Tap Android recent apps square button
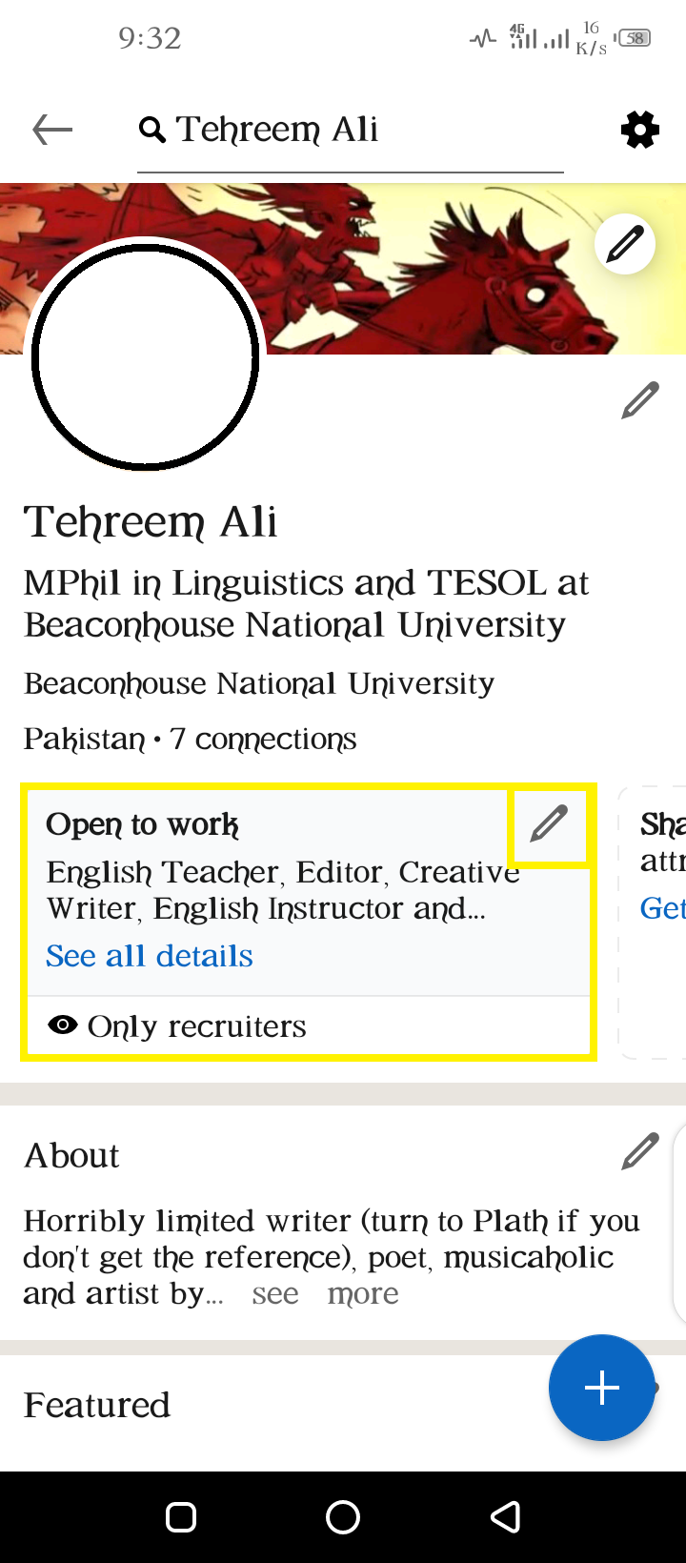 (x=181, y=1516)
